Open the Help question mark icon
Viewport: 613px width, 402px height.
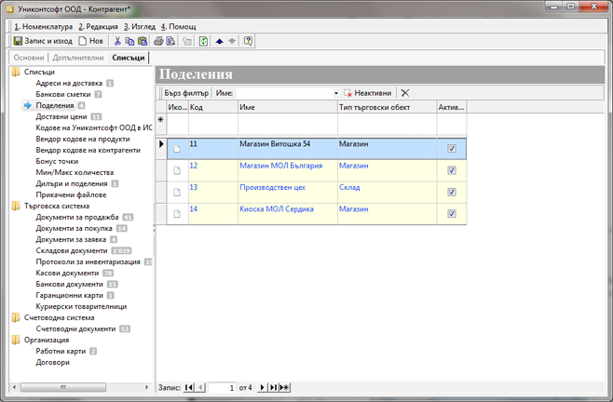[x=248, y=41]
